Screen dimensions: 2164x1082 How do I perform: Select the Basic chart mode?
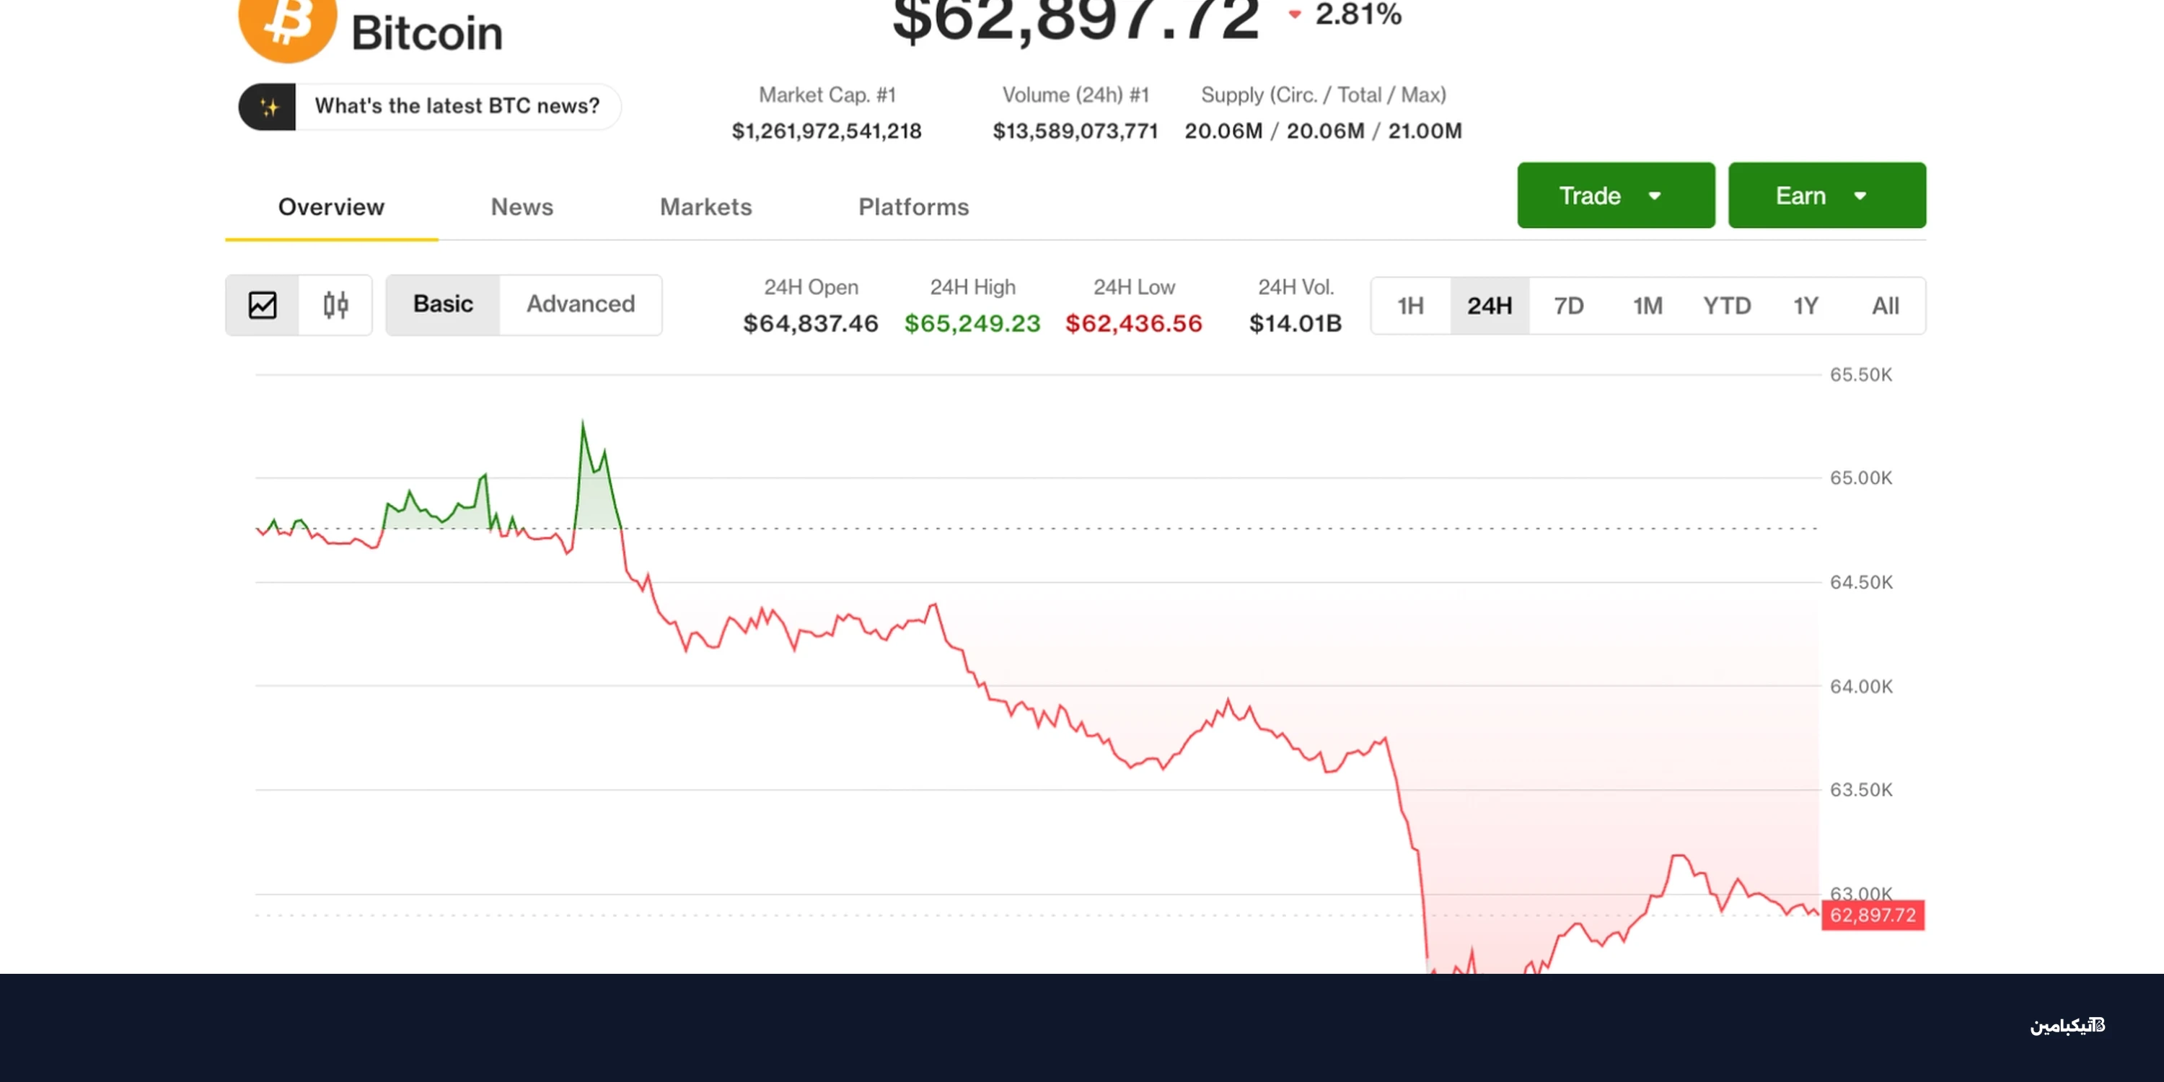point(443,304)
